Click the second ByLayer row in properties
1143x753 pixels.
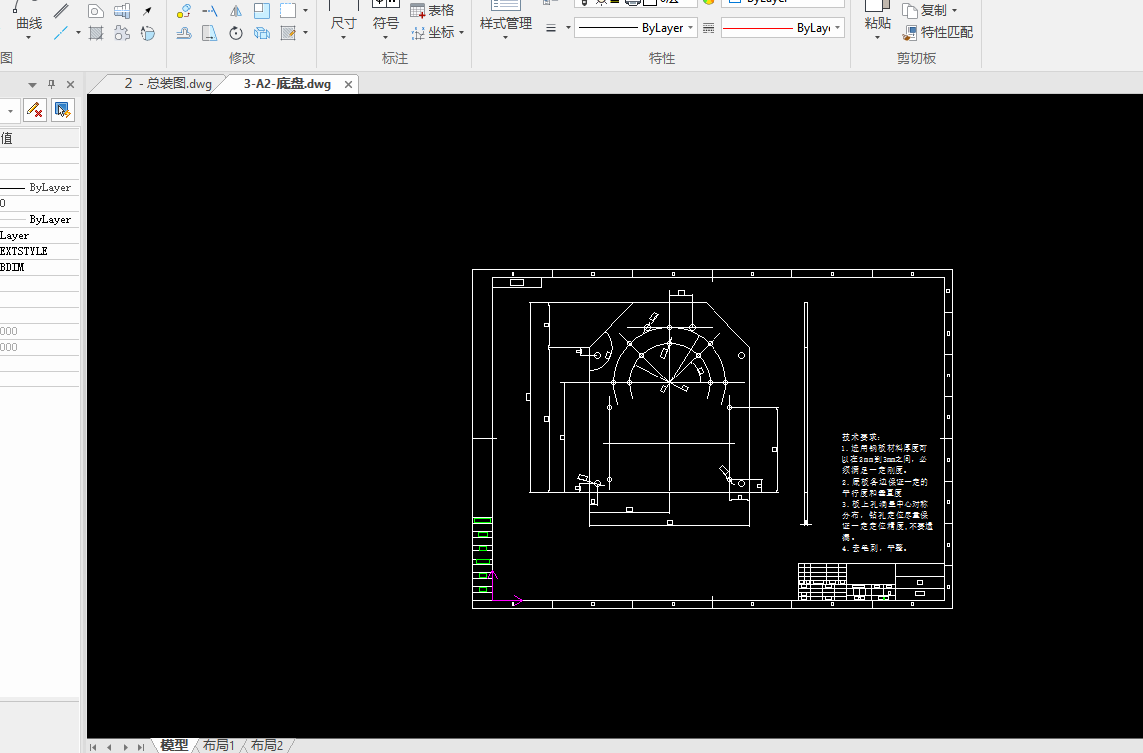click(x=40, y=219)
